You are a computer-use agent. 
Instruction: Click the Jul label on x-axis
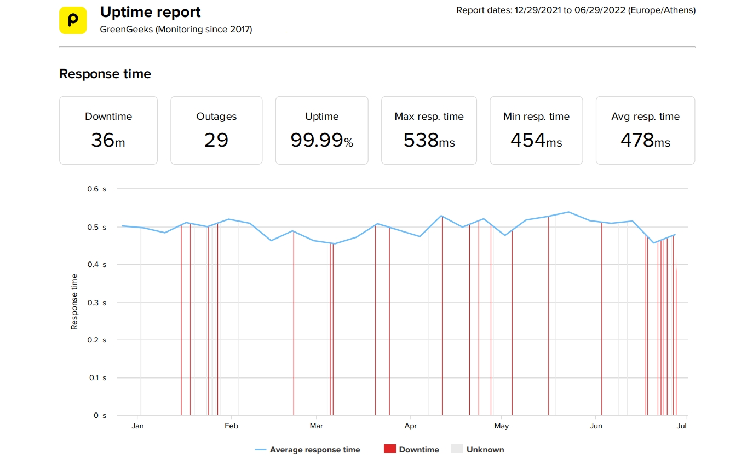[x=682, y=426]
